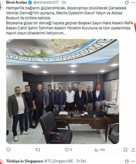The image size is (136, 164).
Task: Open the @TC_SingapurBE handle
Action: (58, 161)
